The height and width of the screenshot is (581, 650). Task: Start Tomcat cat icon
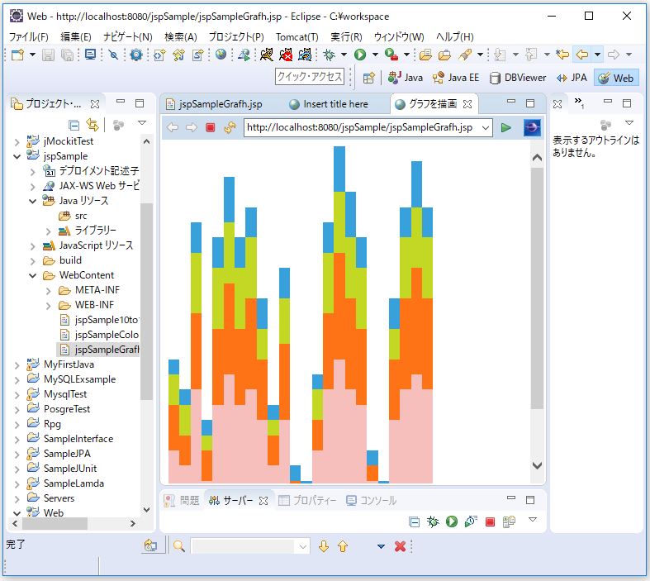click(x=267, y=55)
